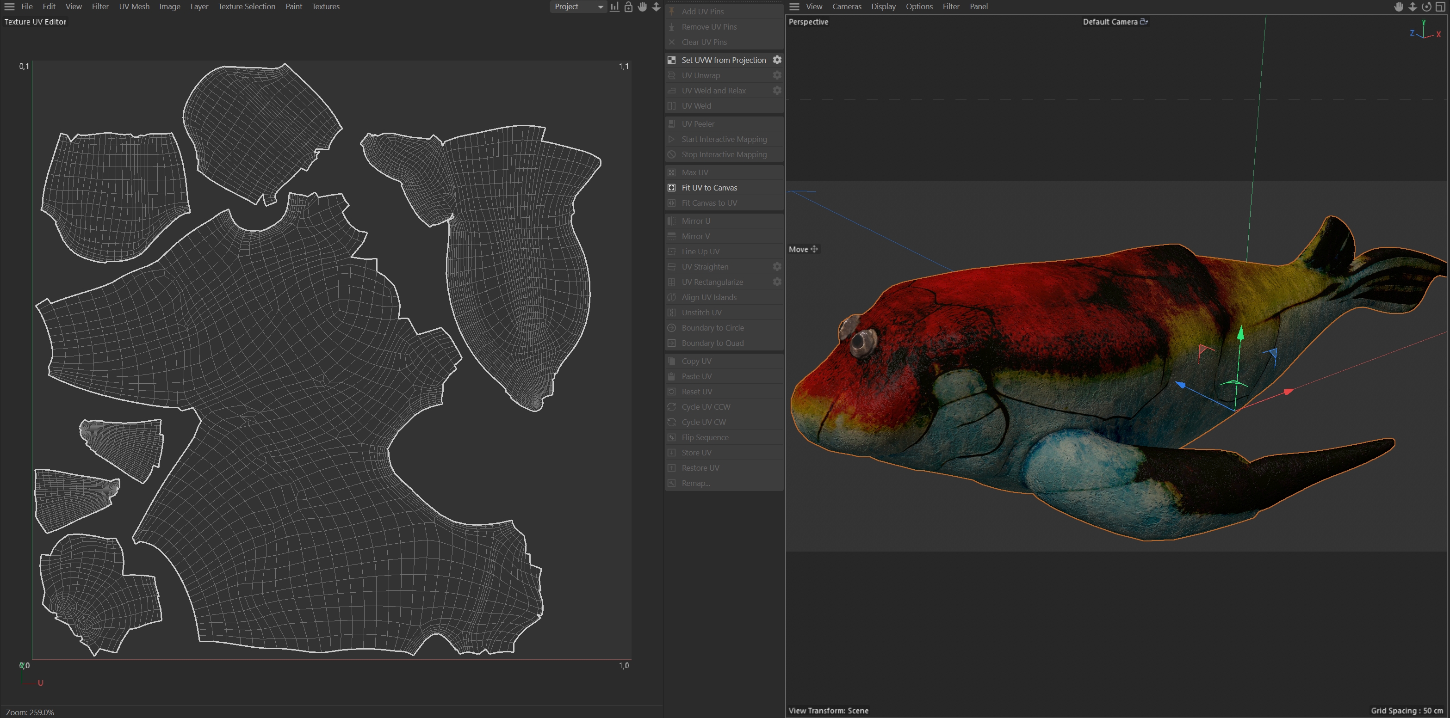Click the pan hand icon in 3D viewport
1450x718 pixels.
point(1399,7)
